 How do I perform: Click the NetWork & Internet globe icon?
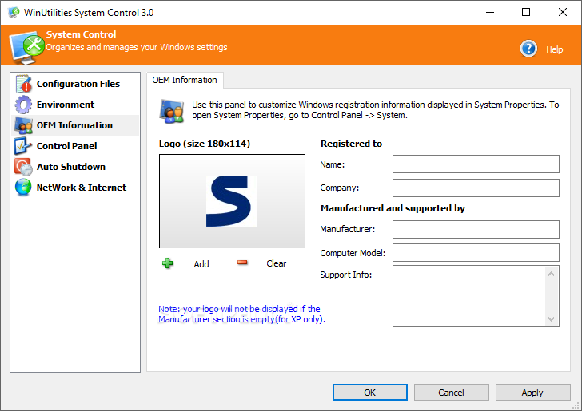23,188
